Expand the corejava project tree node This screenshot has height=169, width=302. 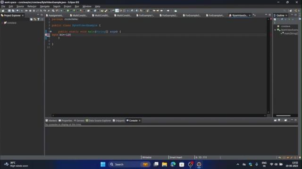(2, 23)
